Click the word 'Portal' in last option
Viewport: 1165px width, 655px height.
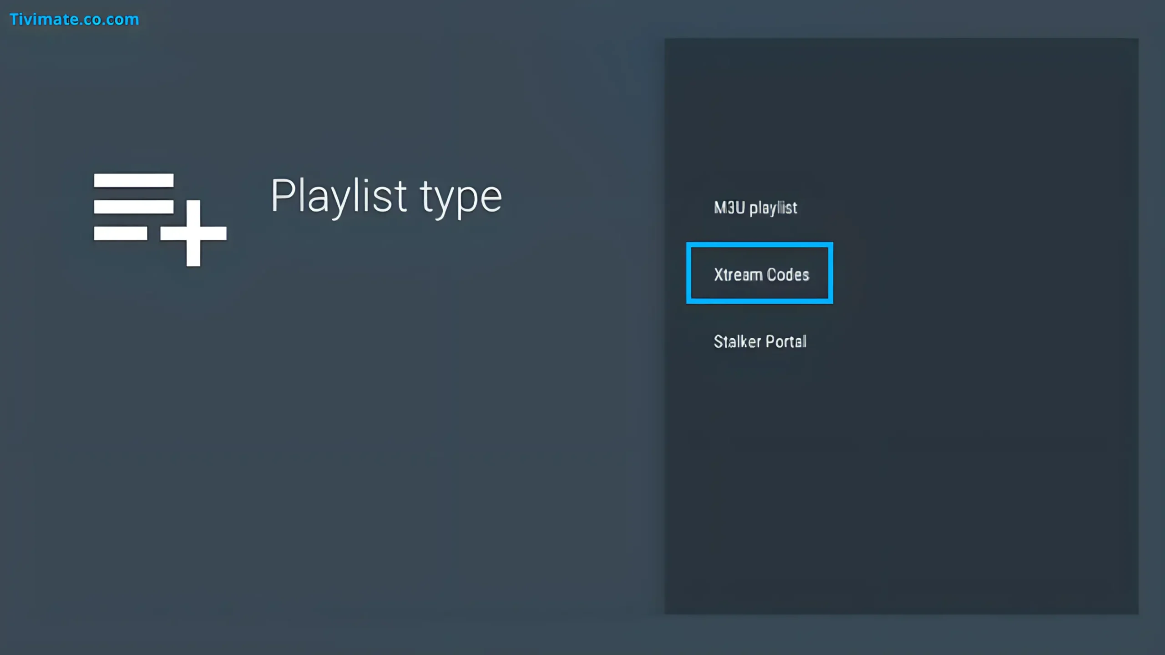pyautogui.click(x=786, y=341)
